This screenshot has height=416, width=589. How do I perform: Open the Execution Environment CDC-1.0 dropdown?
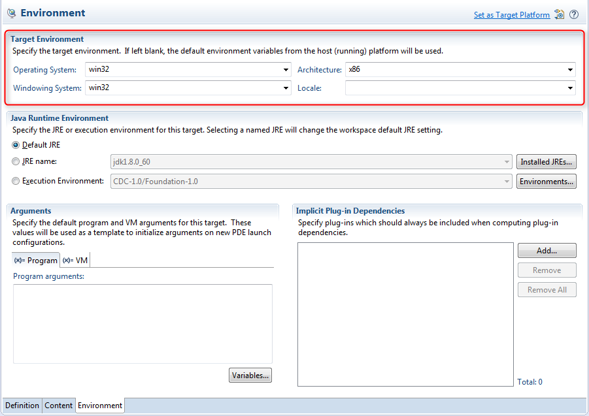311,181
